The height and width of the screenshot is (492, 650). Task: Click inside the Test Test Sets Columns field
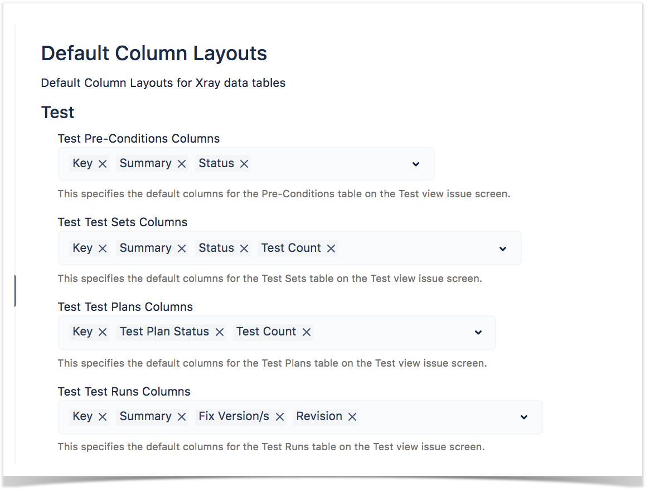pyautogui.click(x=290, y=248)
